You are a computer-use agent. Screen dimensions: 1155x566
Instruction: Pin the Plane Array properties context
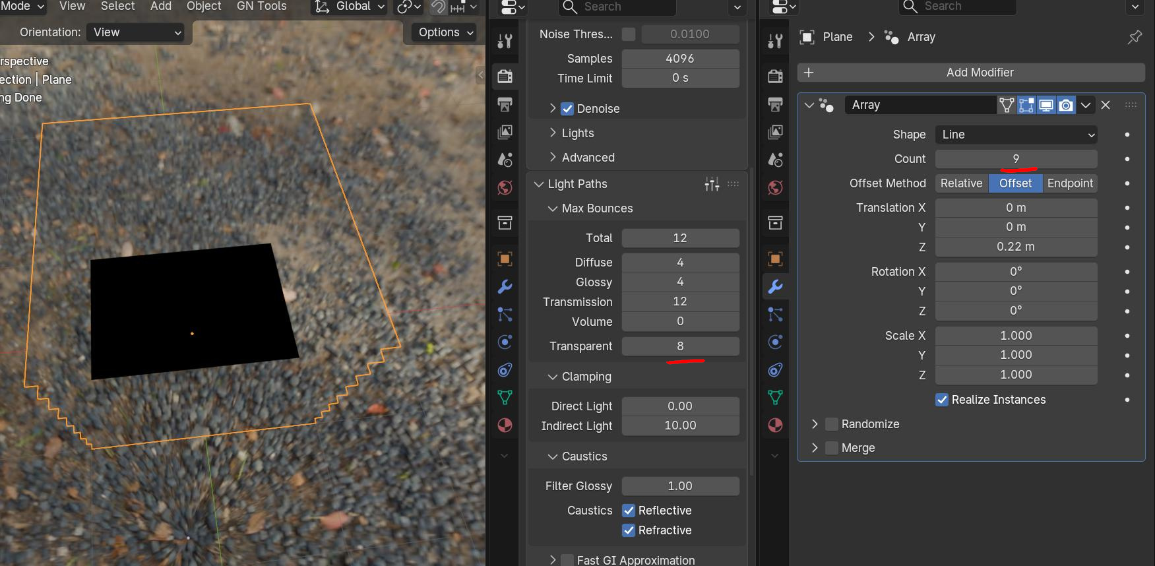[1135, 37]
